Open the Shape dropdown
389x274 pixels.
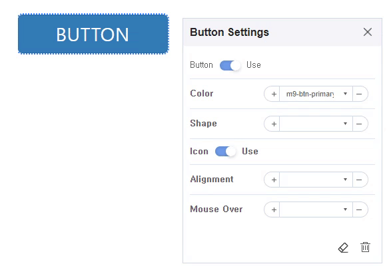coord(316,124)
